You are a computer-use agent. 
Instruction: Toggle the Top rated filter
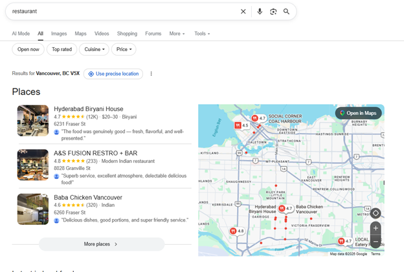coord(62,49)
